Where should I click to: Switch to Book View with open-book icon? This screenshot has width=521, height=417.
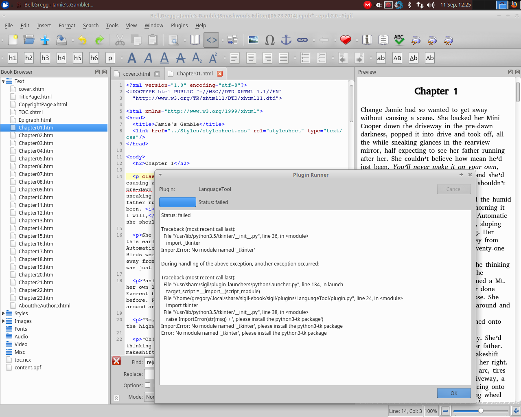195,40
